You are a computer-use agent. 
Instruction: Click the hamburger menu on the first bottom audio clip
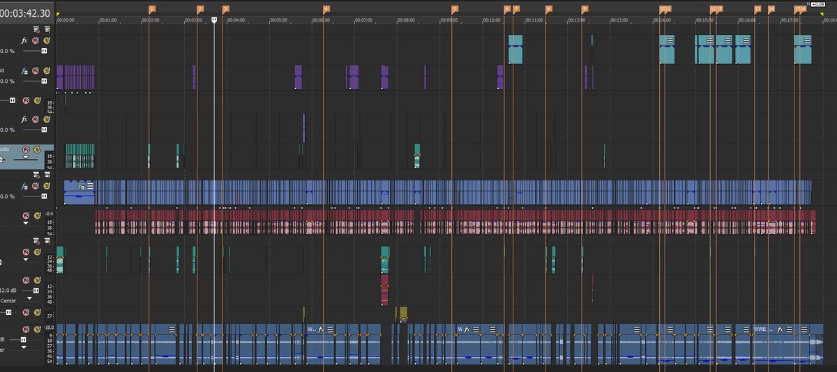[172, 329]
